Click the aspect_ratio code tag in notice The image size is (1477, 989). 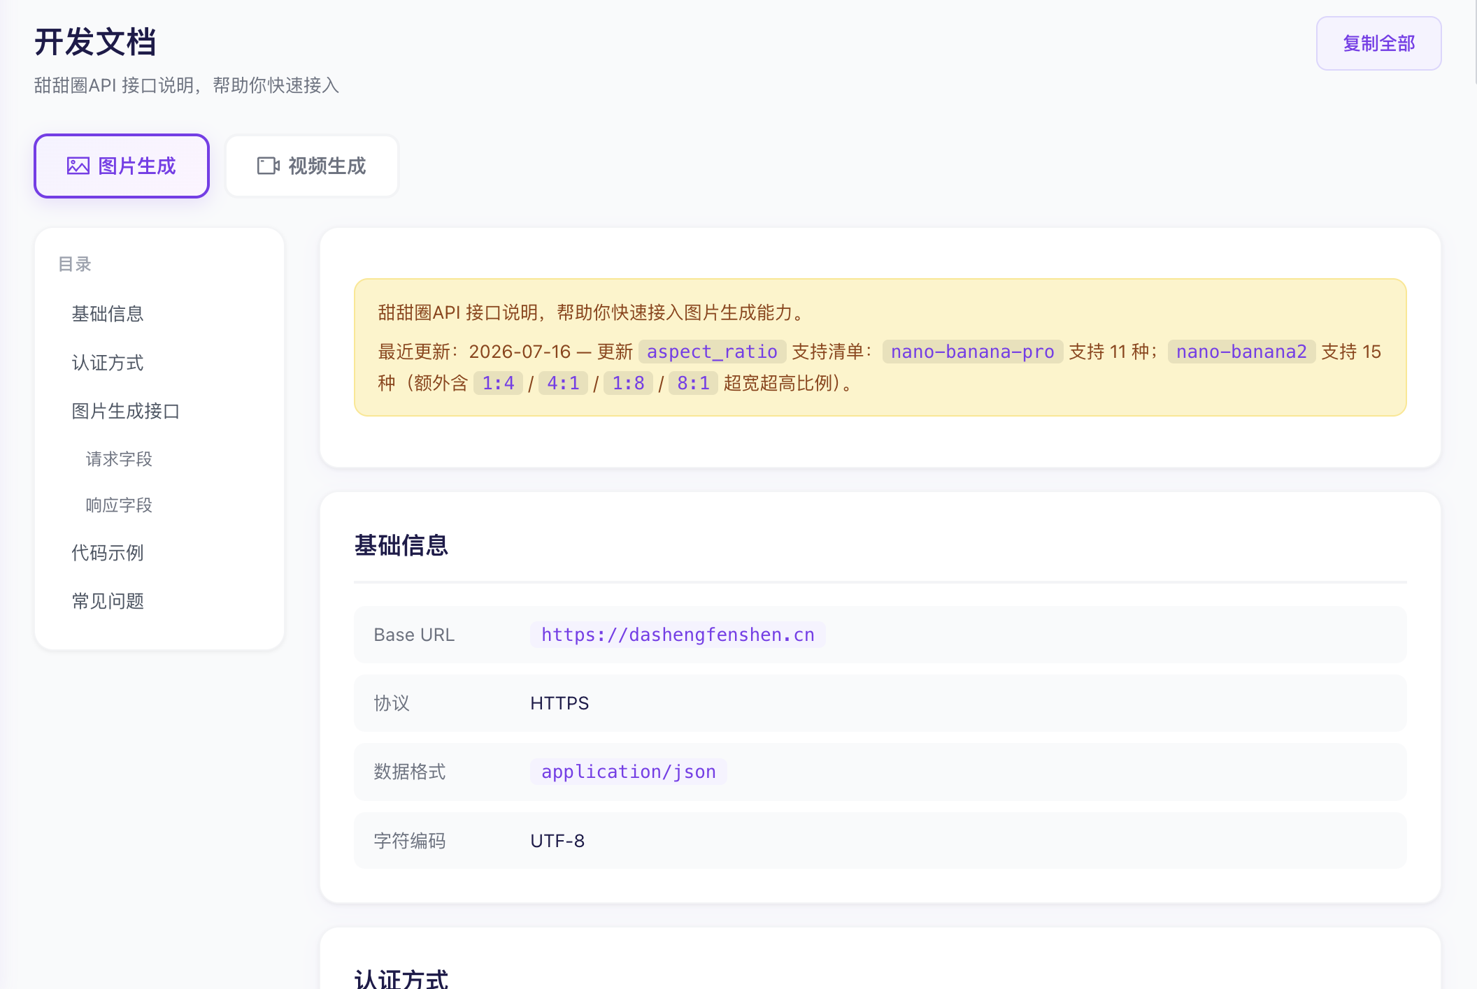(712, 352)
